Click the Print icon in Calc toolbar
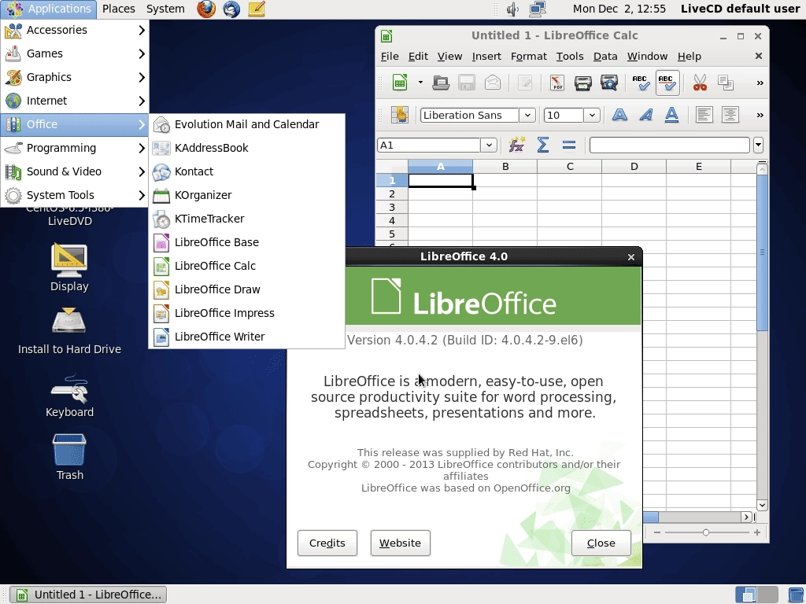The width and height of the screenshot is (806, 604). pyautogui.click(x=583, y=83)
